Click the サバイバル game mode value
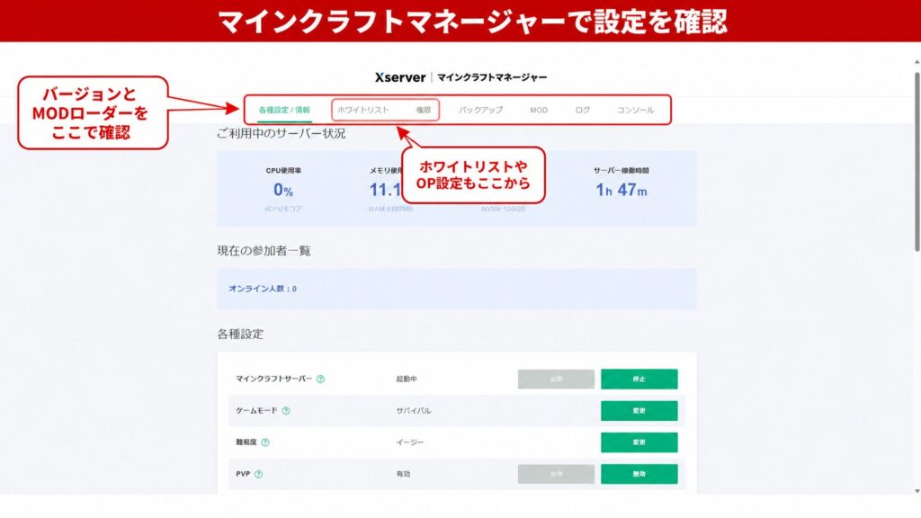 414,410
